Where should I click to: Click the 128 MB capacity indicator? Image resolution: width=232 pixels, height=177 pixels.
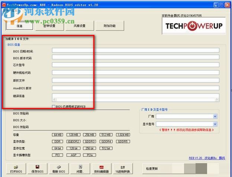click(73, 135)
